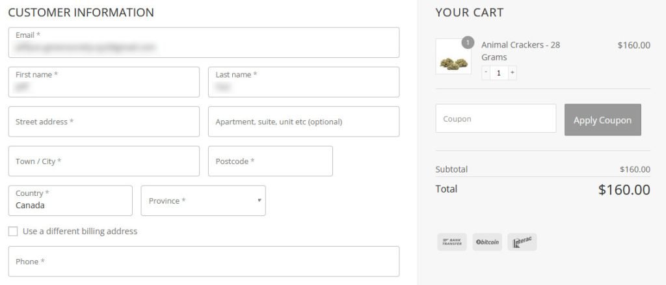
Task: Select the First name field
Action: click(104, 82)
